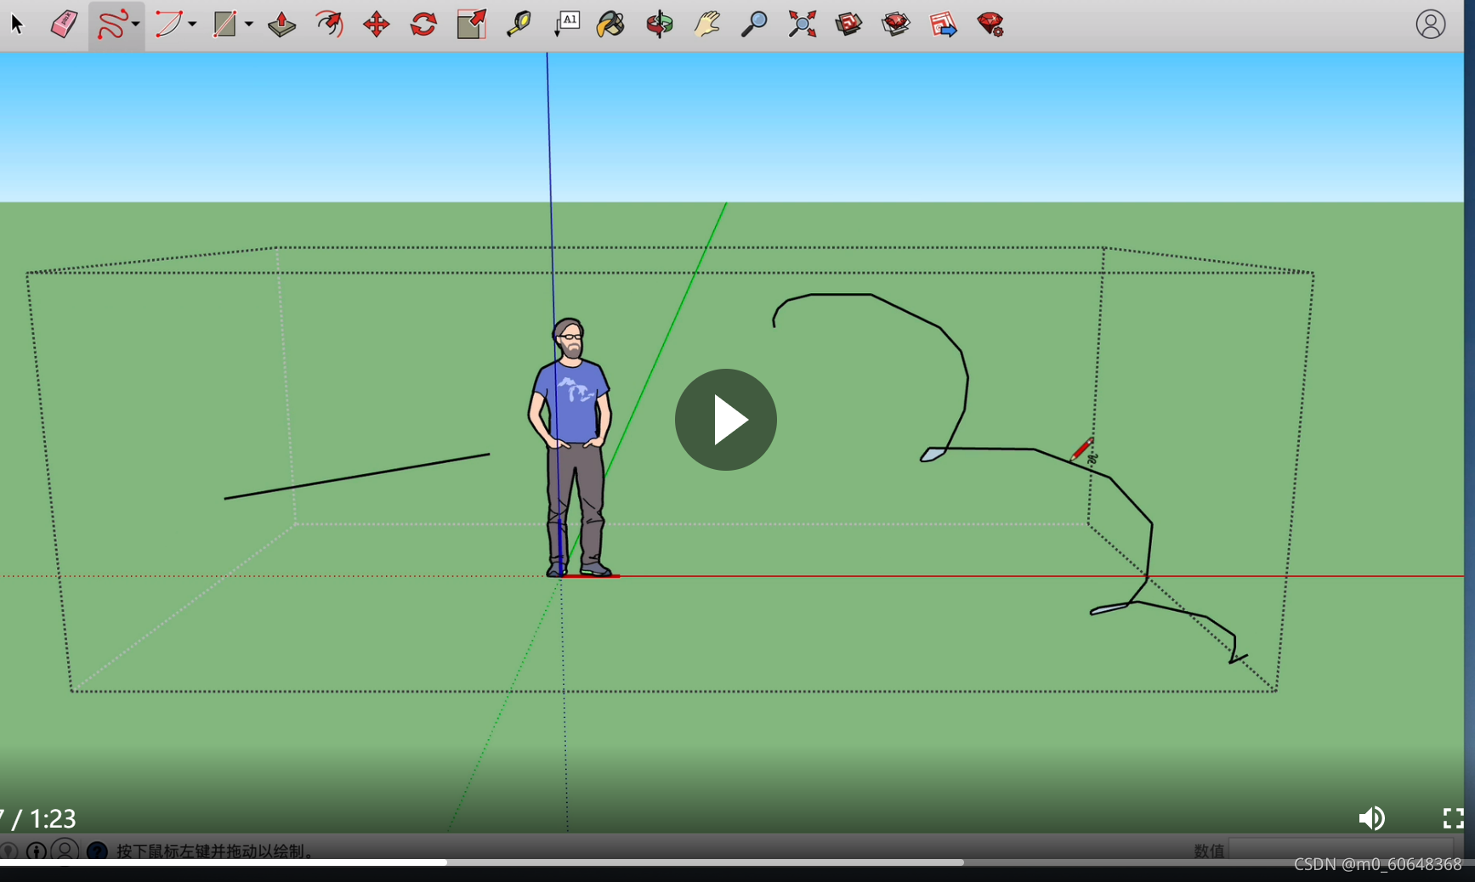Open the shape tools dropdown arrow

click(249, 24)
